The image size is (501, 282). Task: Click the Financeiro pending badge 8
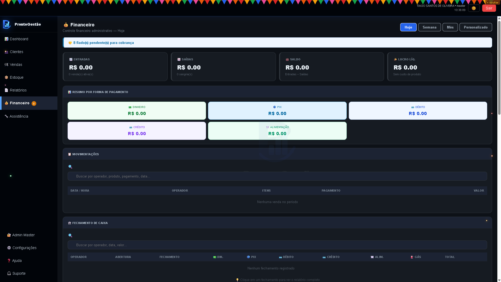point(34,103)
